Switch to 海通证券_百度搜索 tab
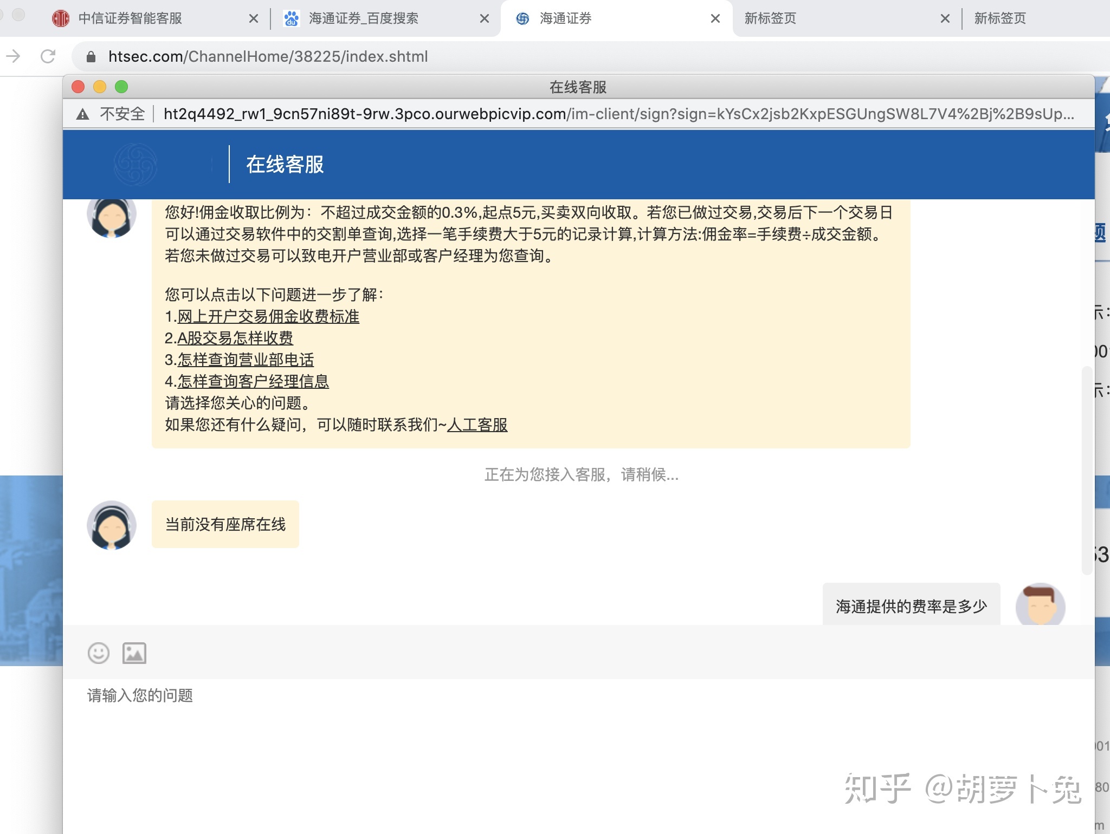The width and height of the screenshot is (1110, 834). [x=364, y=18]
